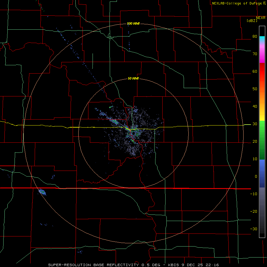Click the small green echo northwest of radar

pos(111,107)
